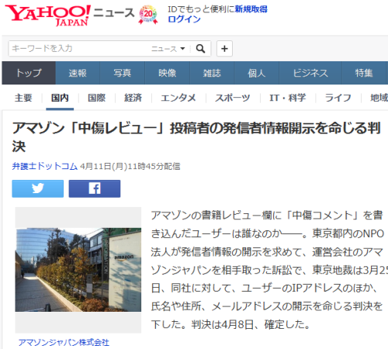Click the Yahoo! Japan logo
This screenshot has width=388, height=349.
pyautogui.click(x=47, y=16)
